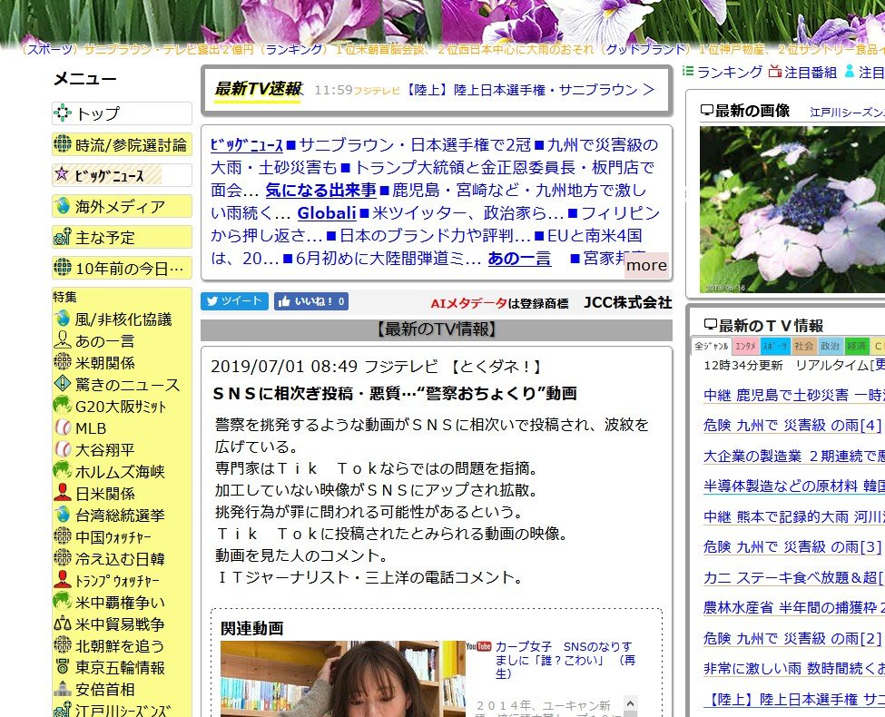Click the globe icon beside 時流/参院選討論
This screenshot has height=717, width=885.
(62, 144)
